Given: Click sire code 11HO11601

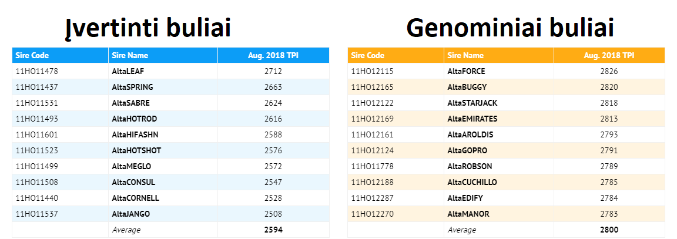Looking at the screenshot, I should tap(36, 134).
